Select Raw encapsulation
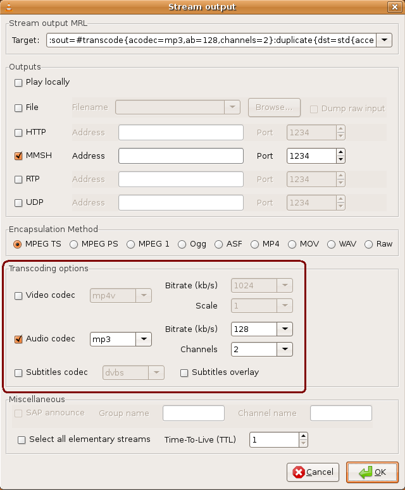The height and width of the screenshot is (490, 405). (369, 245)
